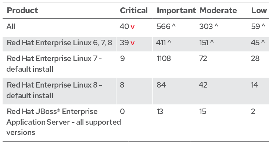Click the red down arrow beside 39
The height and width of the screenshot is (142, 269).
pos(133,43)
